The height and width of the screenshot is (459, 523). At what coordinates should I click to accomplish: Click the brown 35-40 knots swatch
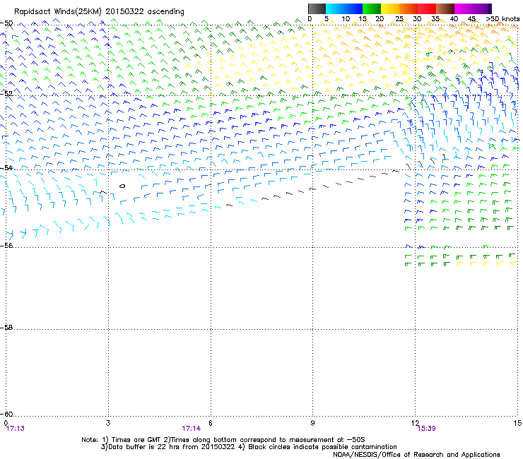(x=445, y=8)
